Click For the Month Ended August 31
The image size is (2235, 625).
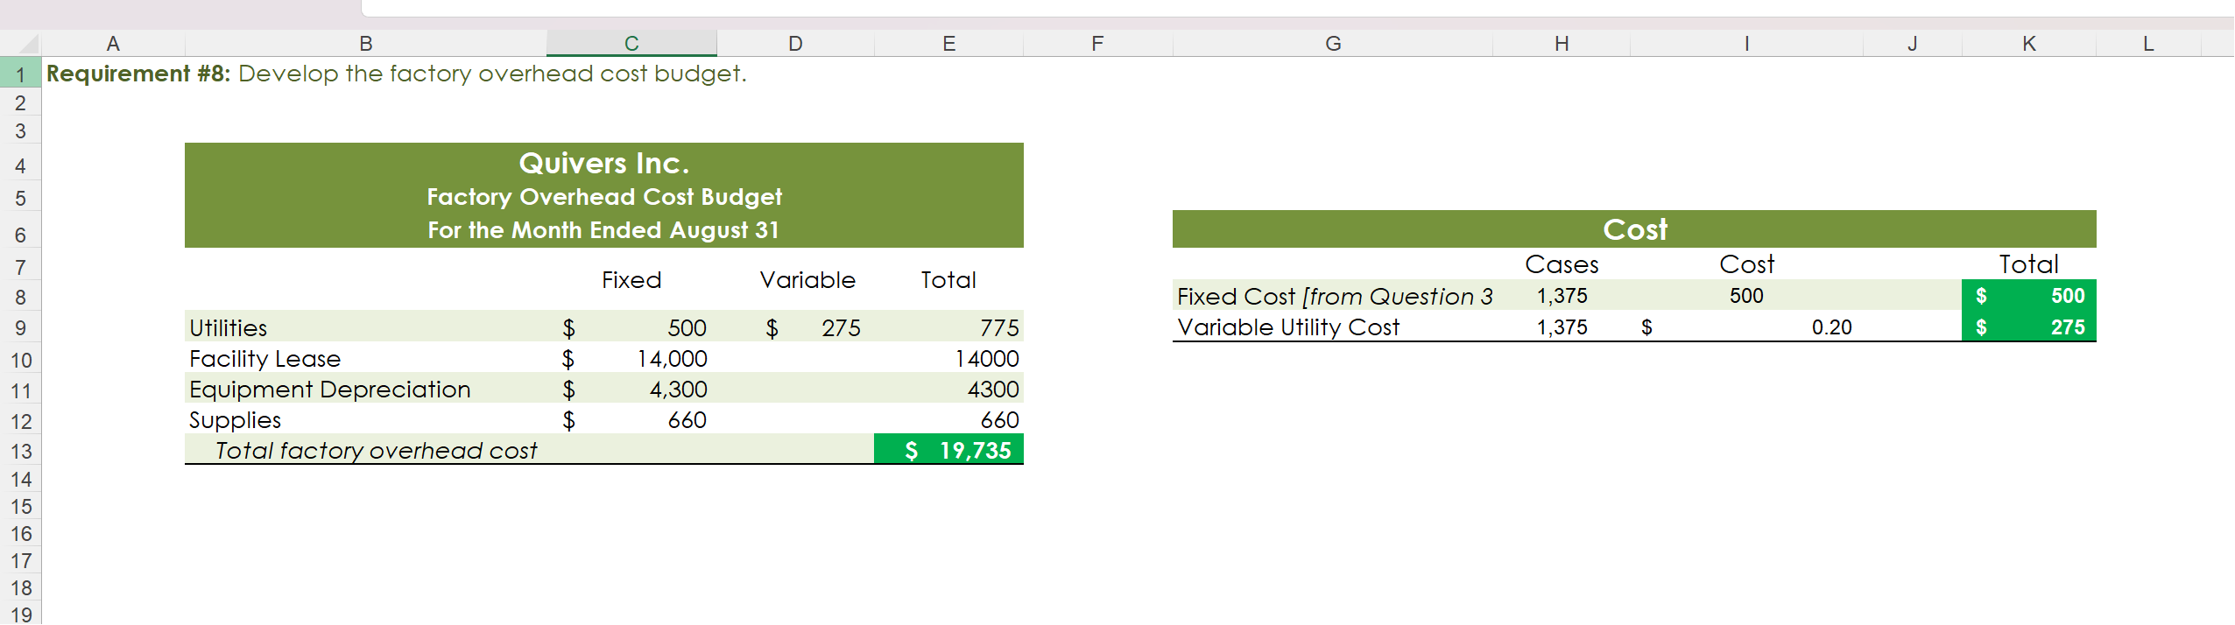coord(603,230)
